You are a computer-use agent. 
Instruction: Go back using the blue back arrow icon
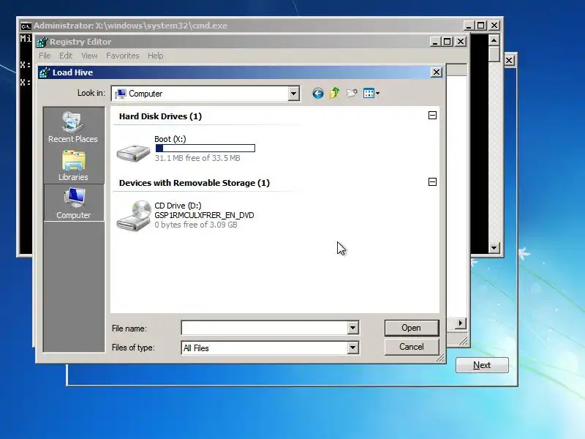(318, 94)
